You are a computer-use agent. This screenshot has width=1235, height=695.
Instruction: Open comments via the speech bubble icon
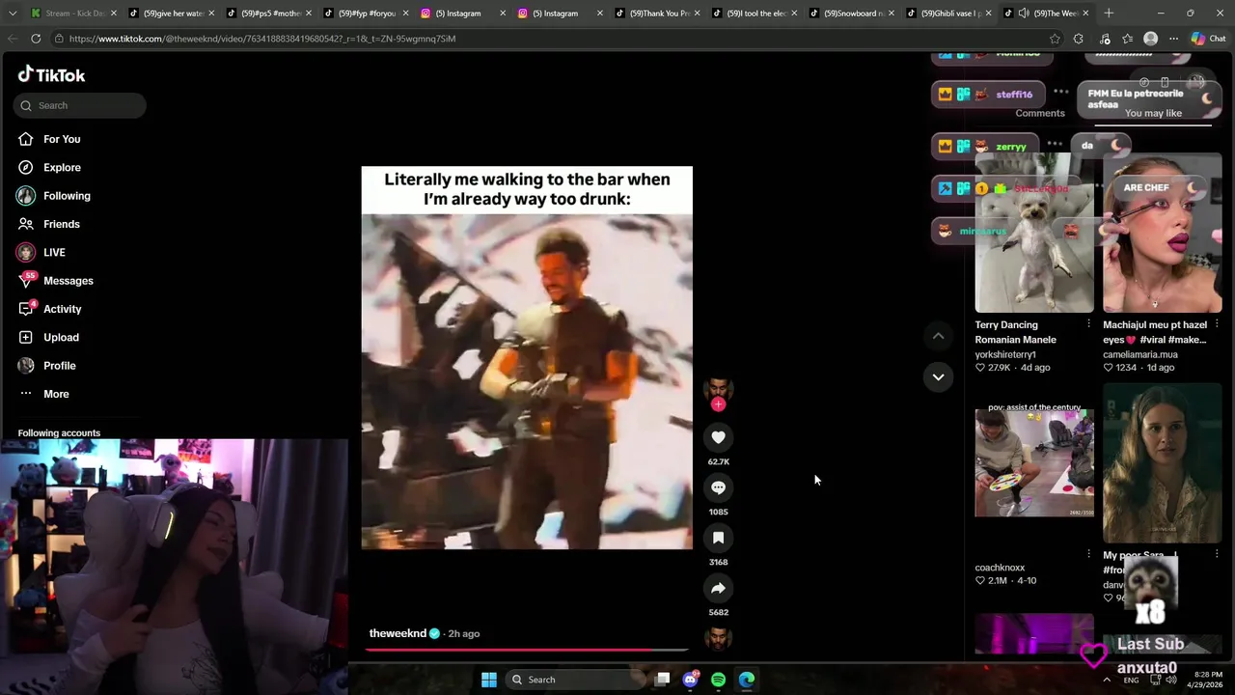click(718, 487)
